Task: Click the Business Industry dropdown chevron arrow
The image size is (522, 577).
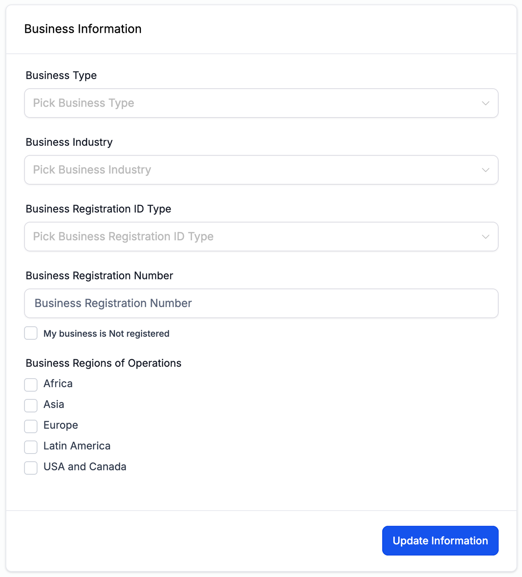Action: point(485,170)
